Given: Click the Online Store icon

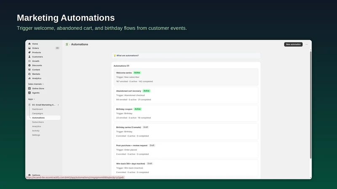Looking at the screenshot, I should (x=29, y=89).
